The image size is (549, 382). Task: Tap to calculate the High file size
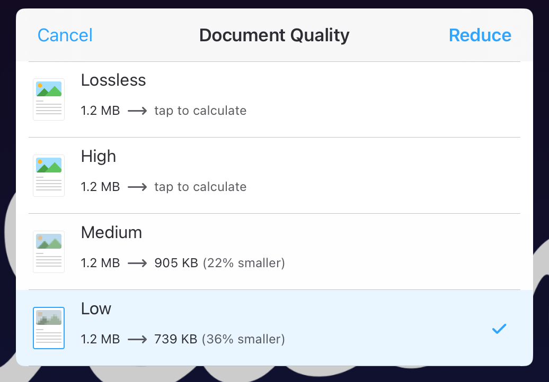click(x=200, y=187)
